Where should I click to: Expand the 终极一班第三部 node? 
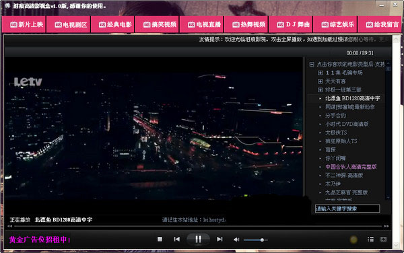click(x=321, y=89)
